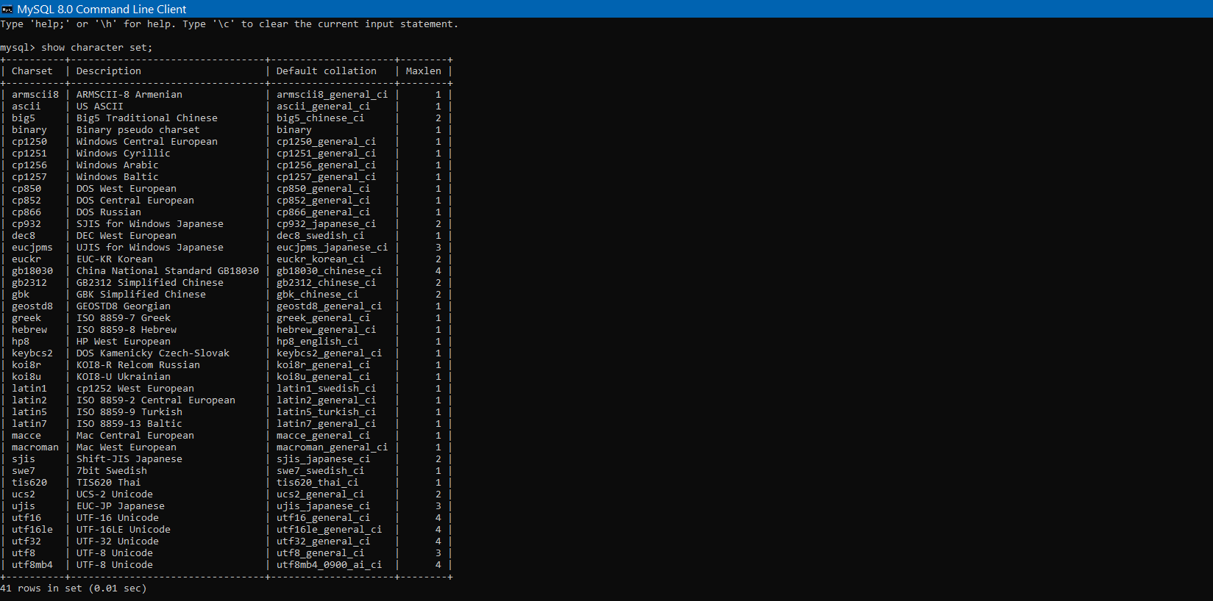Select 'ascii_general_ci' collation

324,107
